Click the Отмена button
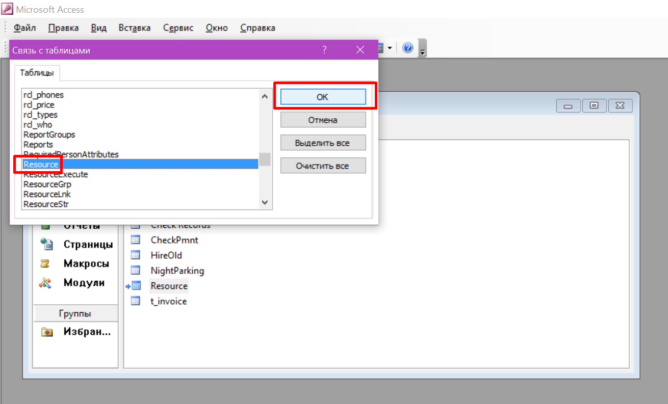This screenshot has width=668, height=404. (x=323, y=120)
